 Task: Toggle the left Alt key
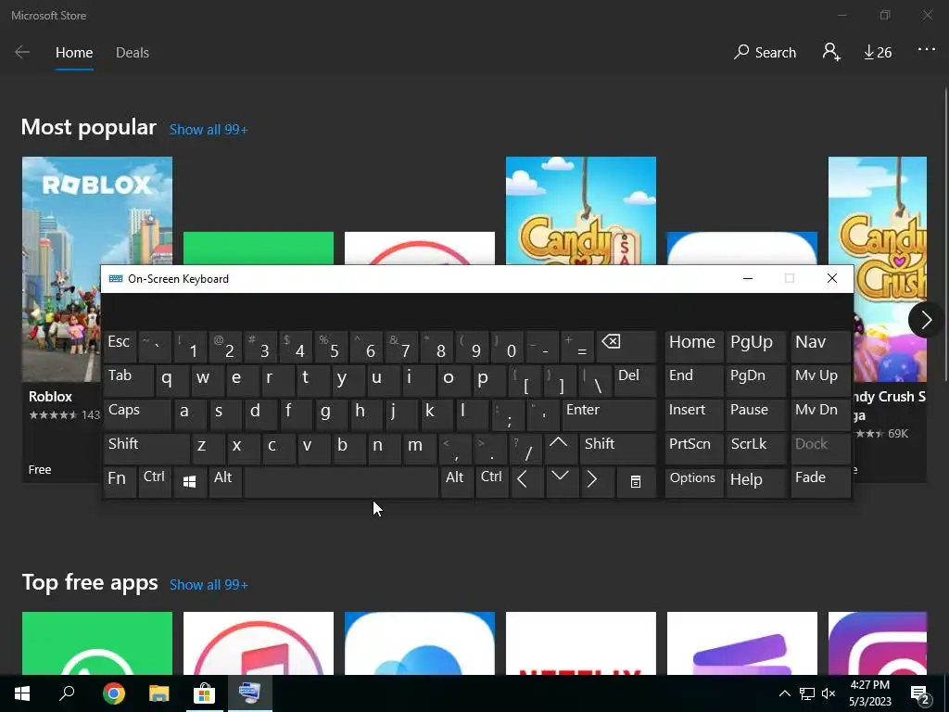224,482
